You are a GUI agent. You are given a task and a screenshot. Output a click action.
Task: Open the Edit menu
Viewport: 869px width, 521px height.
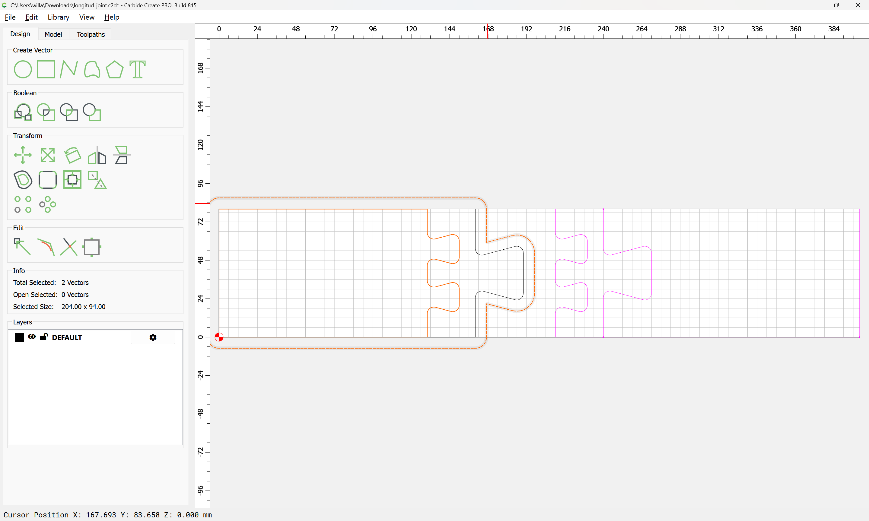31,17
